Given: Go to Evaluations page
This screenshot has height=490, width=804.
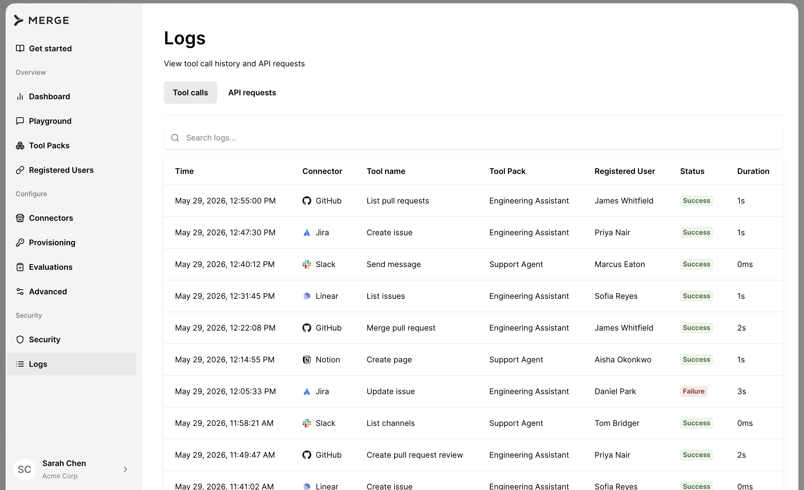Looking at the screenshot, I should pyautogui.click(x=71, y=267).
